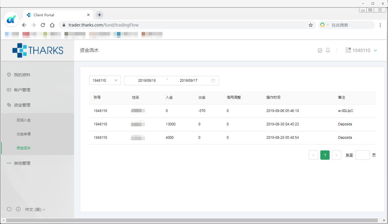The image size is (388, 224).
Task: Open the 1848110 account selector dropdown
Action: pyautogui.click(x=105, y=81)
